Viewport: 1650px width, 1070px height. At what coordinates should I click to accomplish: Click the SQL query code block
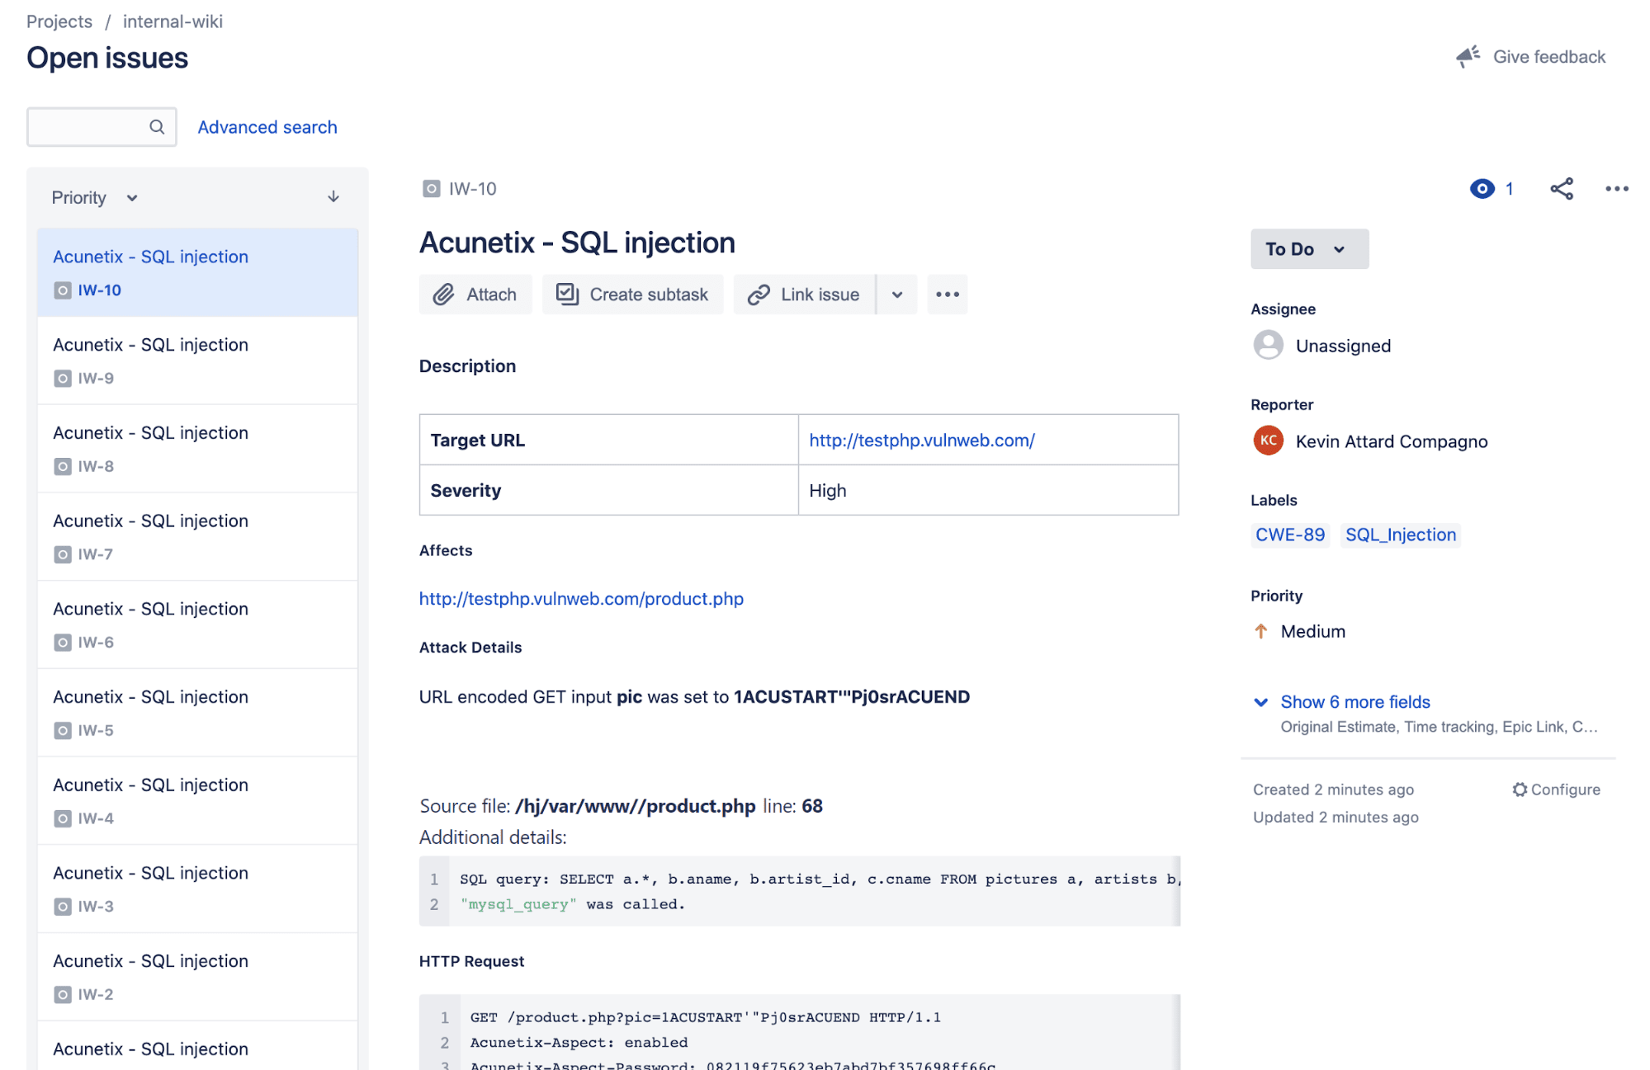(800, 892)
